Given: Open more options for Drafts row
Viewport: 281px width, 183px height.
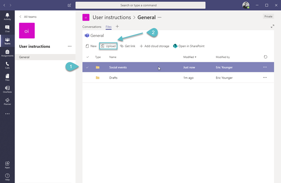Looking at the screenshot, I should (x=265, y=77).
